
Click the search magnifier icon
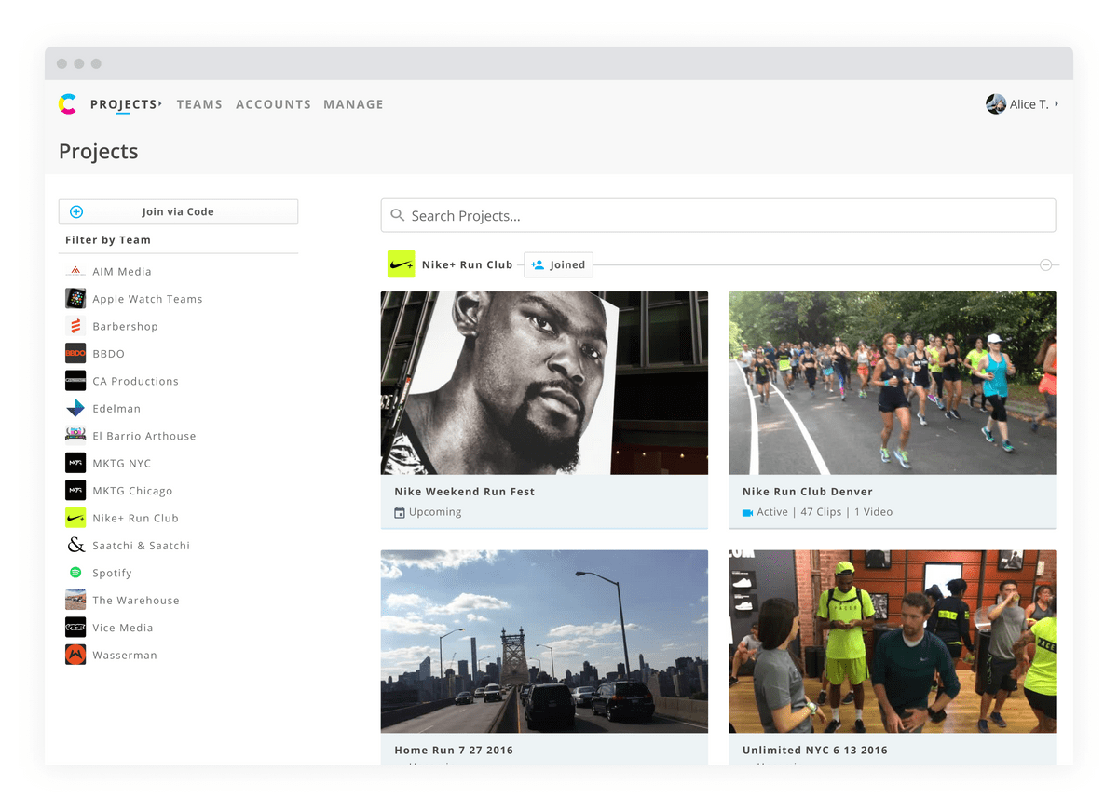click(x=398, y=215)
